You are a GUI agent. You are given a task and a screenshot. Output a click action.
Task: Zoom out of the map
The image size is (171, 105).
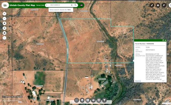tap(4, 18)
